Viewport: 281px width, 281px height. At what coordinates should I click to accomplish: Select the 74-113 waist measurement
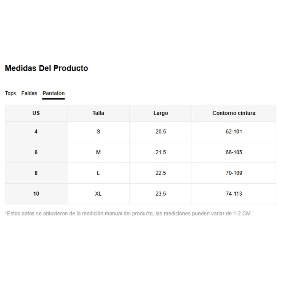pos(234,194)
